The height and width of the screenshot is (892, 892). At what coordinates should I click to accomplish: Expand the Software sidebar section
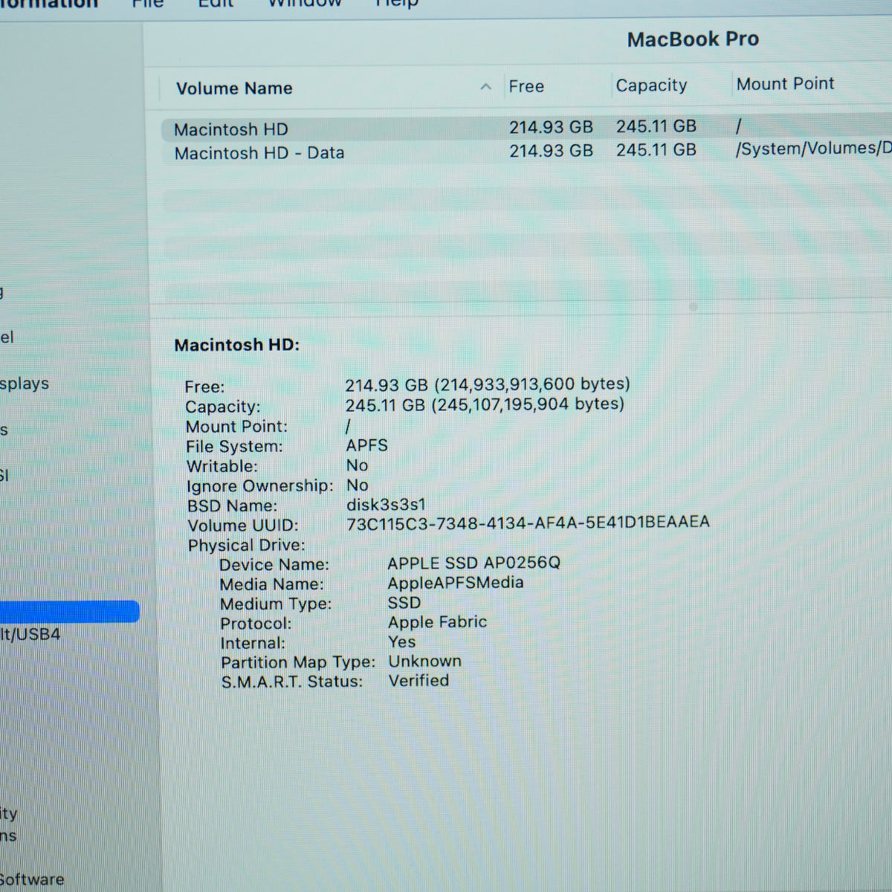(32, 879)
